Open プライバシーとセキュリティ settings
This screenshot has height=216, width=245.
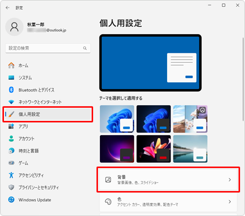point(48,188)
